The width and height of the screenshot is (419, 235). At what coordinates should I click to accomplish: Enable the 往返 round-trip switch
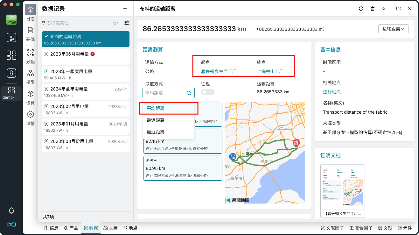(207, 91)
